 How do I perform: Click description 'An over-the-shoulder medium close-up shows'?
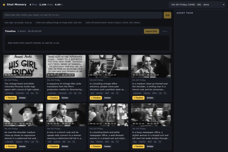(x=21, y=135)
